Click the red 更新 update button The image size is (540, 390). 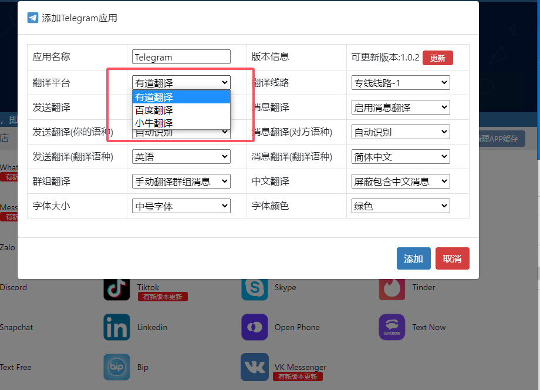pos(437,58)
